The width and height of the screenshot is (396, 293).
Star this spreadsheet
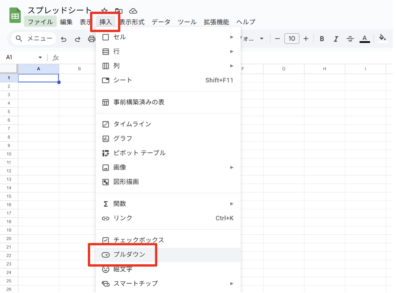coord(104,10)
